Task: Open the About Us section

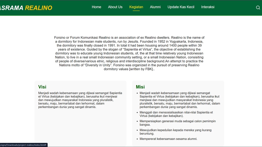Action: [115, 7]
